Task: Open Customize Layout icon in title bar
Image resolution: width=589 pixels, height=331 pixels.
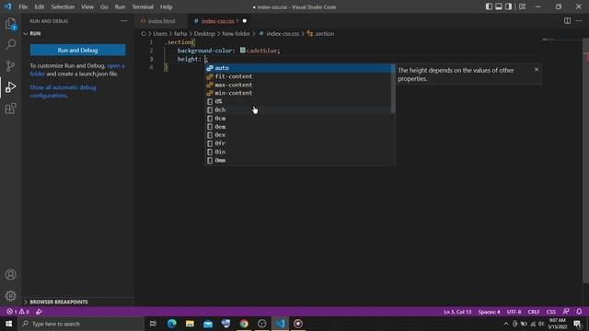Action: 522,6
